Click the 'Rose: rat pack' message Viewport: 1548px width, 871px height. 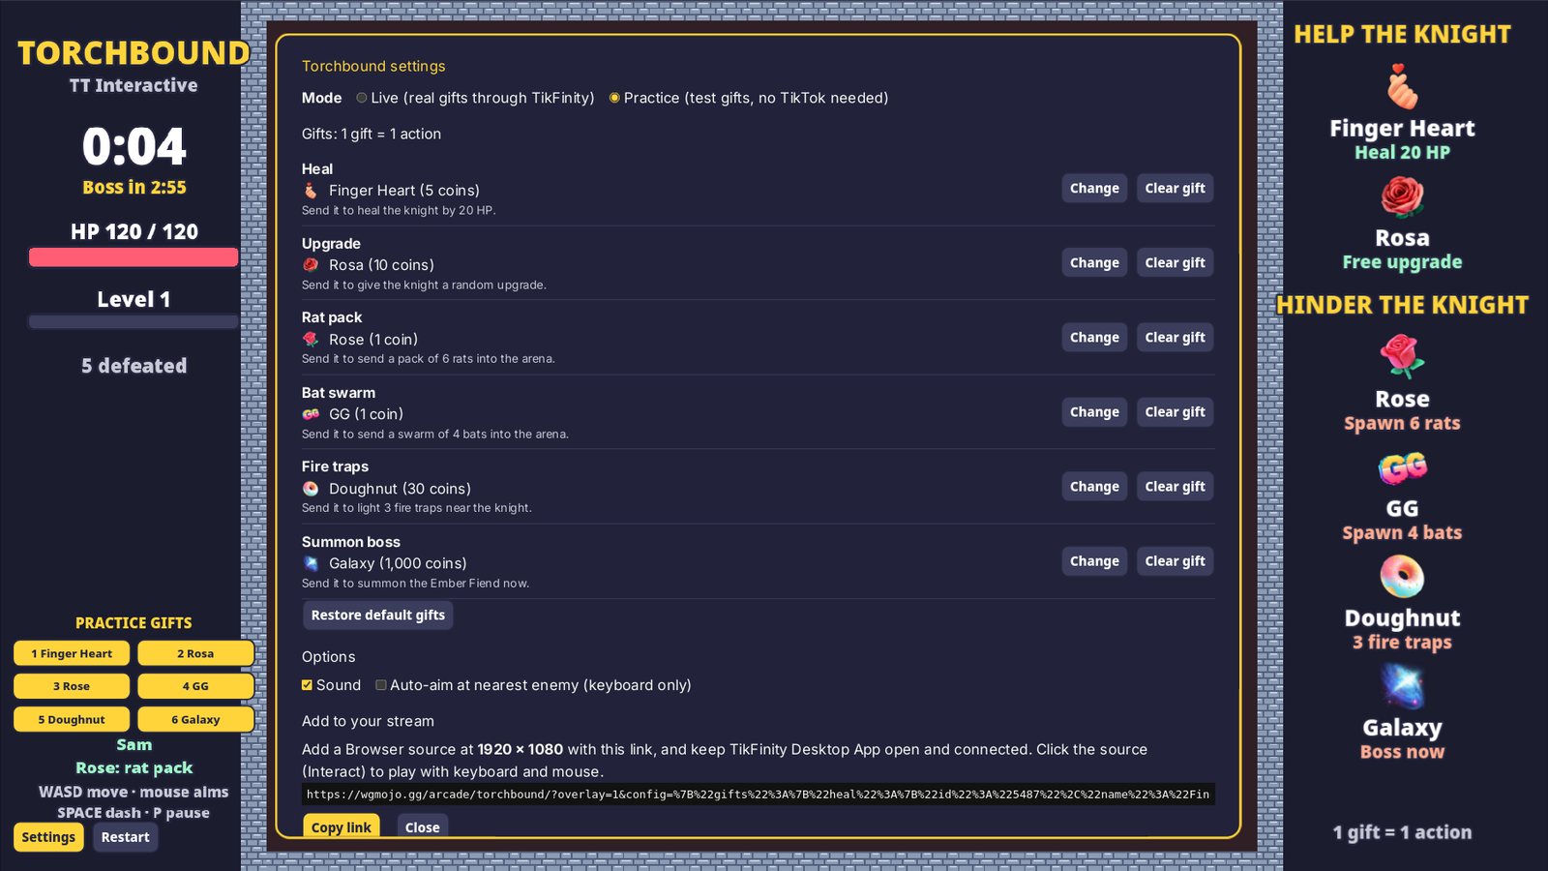point(134,768)
